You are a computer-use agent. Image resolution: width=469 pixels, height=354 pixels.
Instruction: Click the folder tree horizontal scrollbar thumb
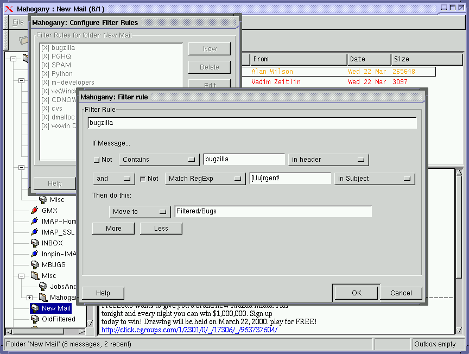pyautogui.click(x=39, y=331)
